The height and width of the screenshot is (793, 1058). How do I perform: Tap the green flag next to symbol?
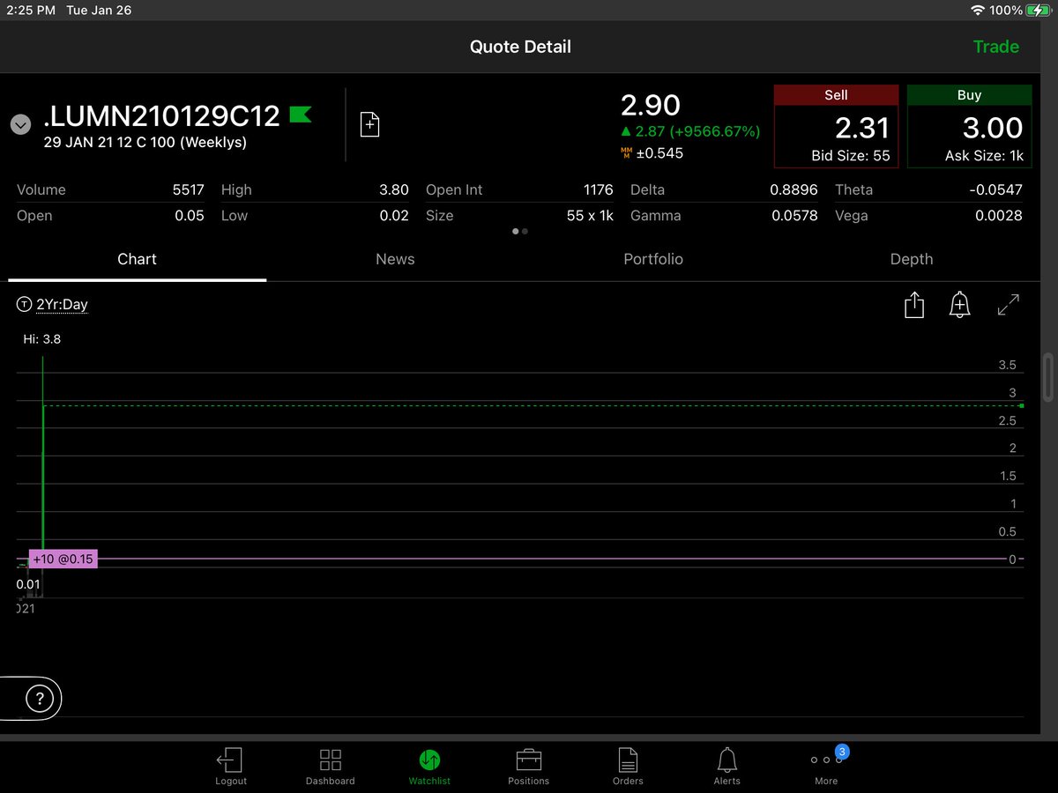click(x=301, y=115)
